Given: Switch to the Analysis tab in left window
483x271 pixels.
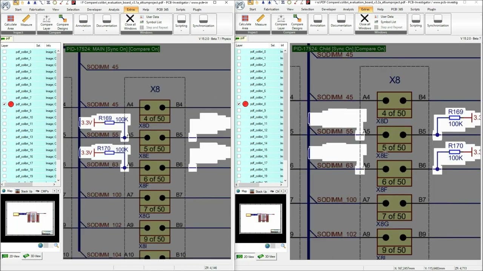Looking at the screenshot, I should point(114,9).
